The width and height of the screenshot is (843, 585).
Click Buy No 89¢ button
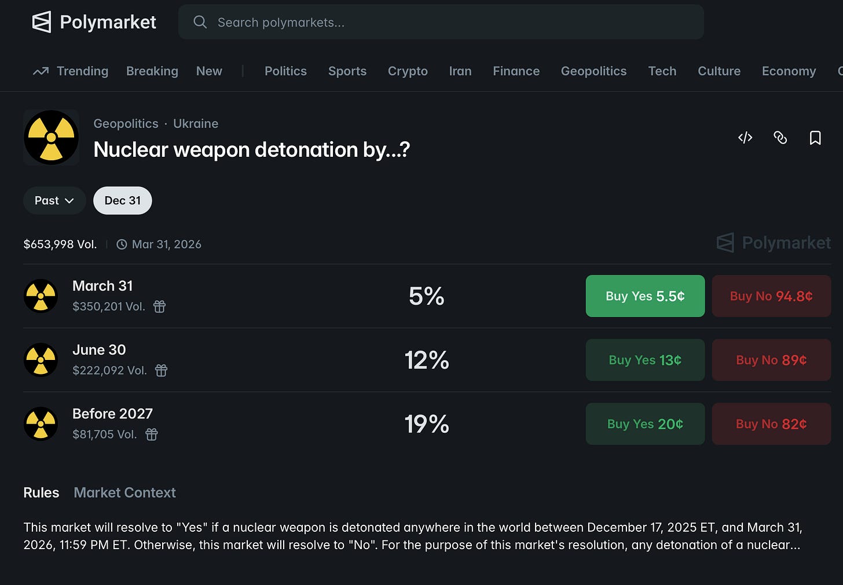point(771,360)
